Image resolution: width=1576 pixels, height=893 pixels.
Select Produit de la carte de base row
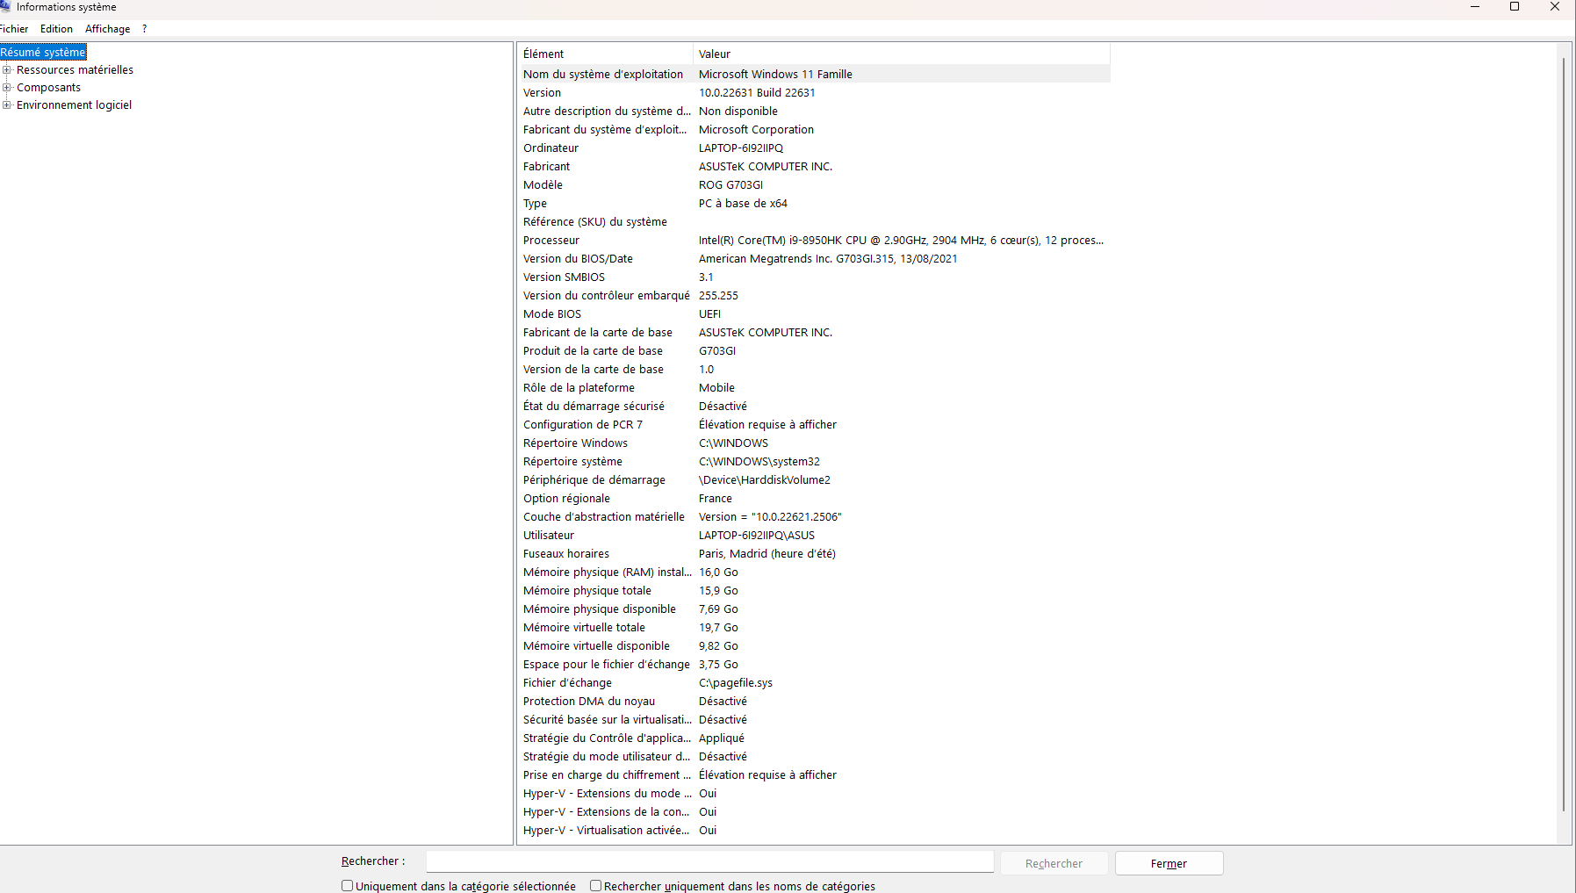815,350
